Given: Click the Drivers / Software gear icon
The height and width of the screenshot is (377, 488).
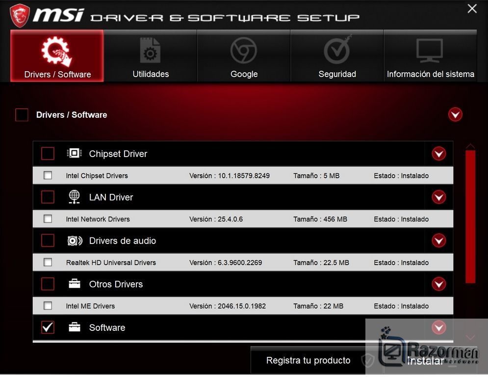Looking at the screenshot, I should [57, 52].
